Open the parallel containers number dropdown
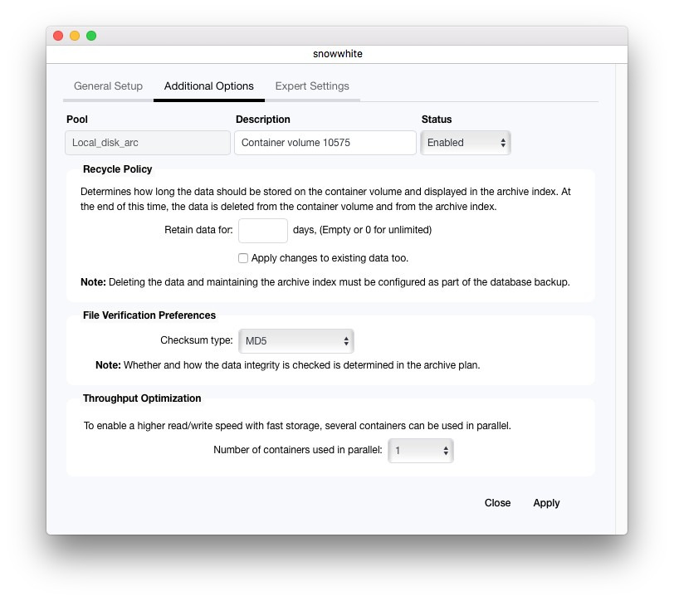This screenshot has height=601, width=674. pyautogui.click(x=421, y=451)
